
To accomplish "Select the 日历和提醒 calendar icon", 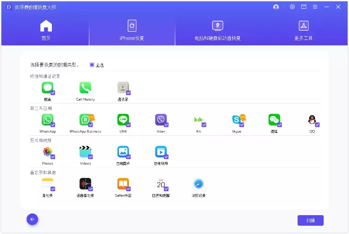I will coord(161,183).
